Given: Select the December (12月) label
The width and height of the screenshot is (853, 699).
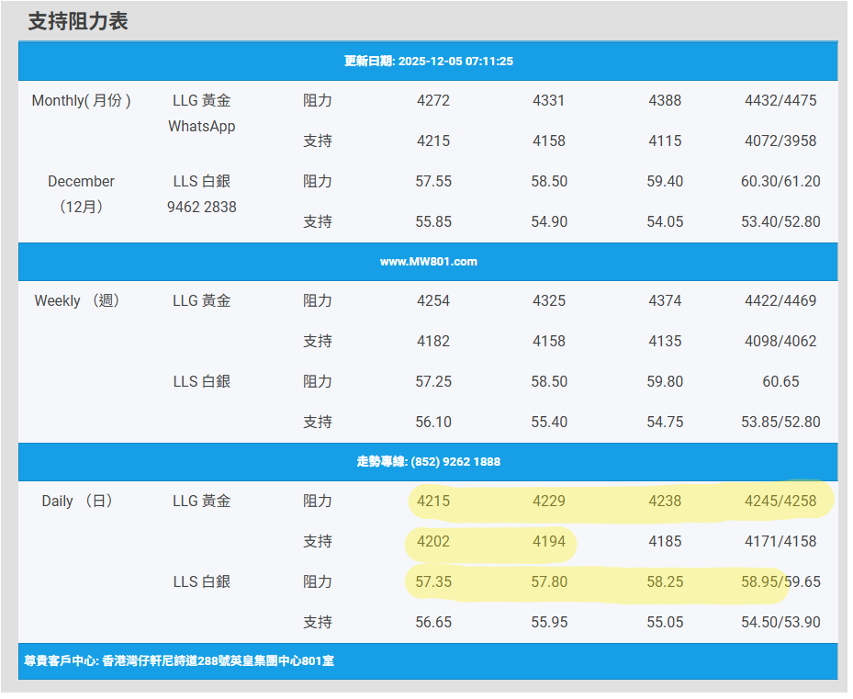Looking at the screenshot, I should pos(81,194).
